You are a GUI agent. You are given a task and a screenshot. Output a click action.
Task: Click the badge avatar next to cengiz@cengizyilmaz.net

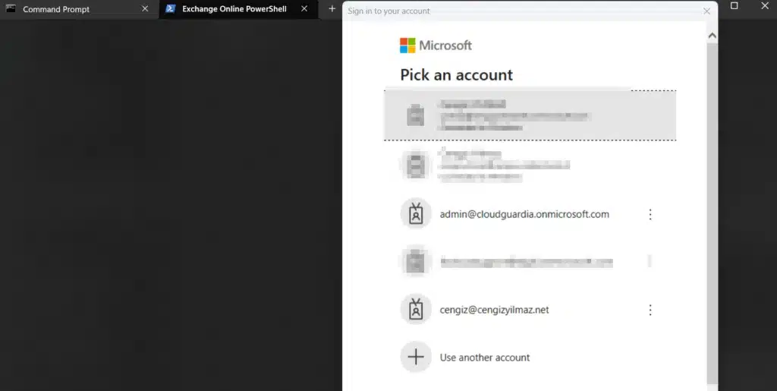[416, 310]
